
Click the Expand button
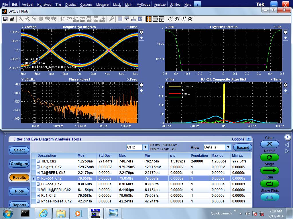pyautogui.click(x=243, y=147)
